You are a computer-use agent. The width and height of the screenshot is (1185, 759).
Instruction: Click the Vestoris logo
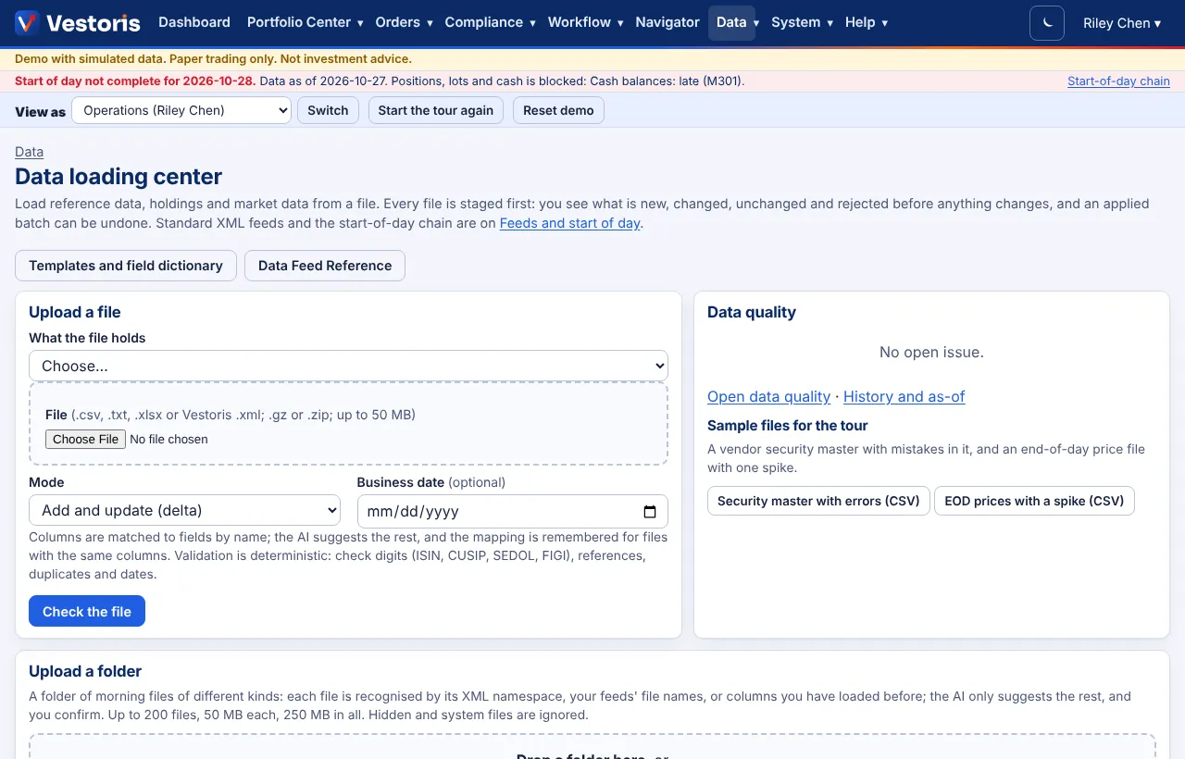tap(78, 23)
